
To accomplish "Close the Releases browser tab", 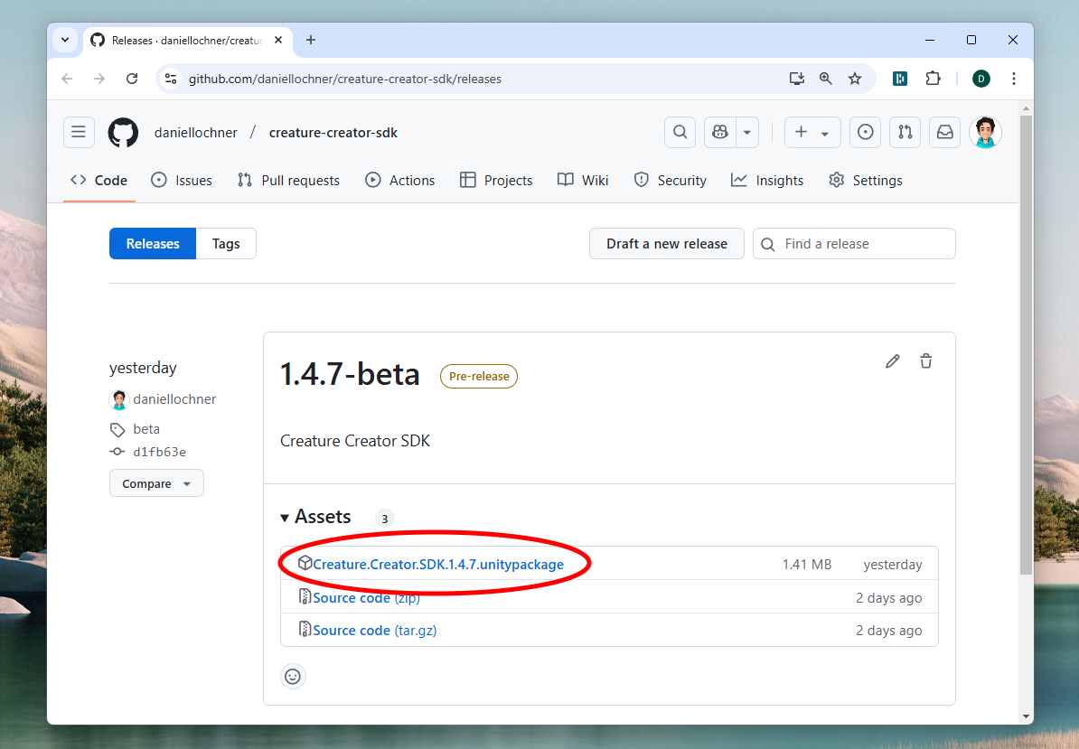I will click(278, 40).
